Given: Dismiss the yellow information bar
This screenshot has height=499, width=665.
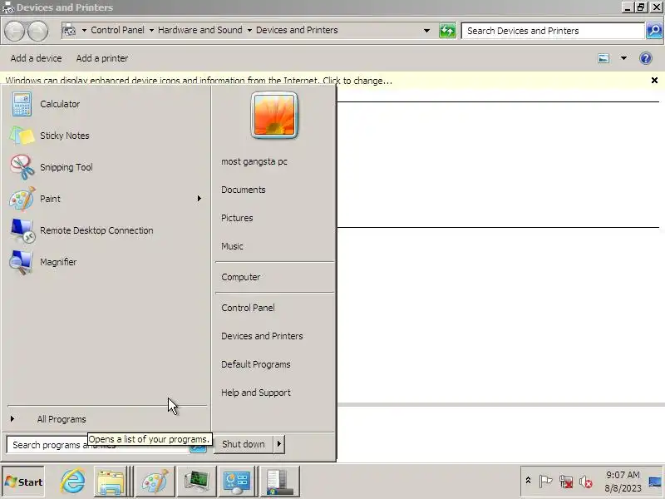Looking at the screenshot, I should pos(654,80).
